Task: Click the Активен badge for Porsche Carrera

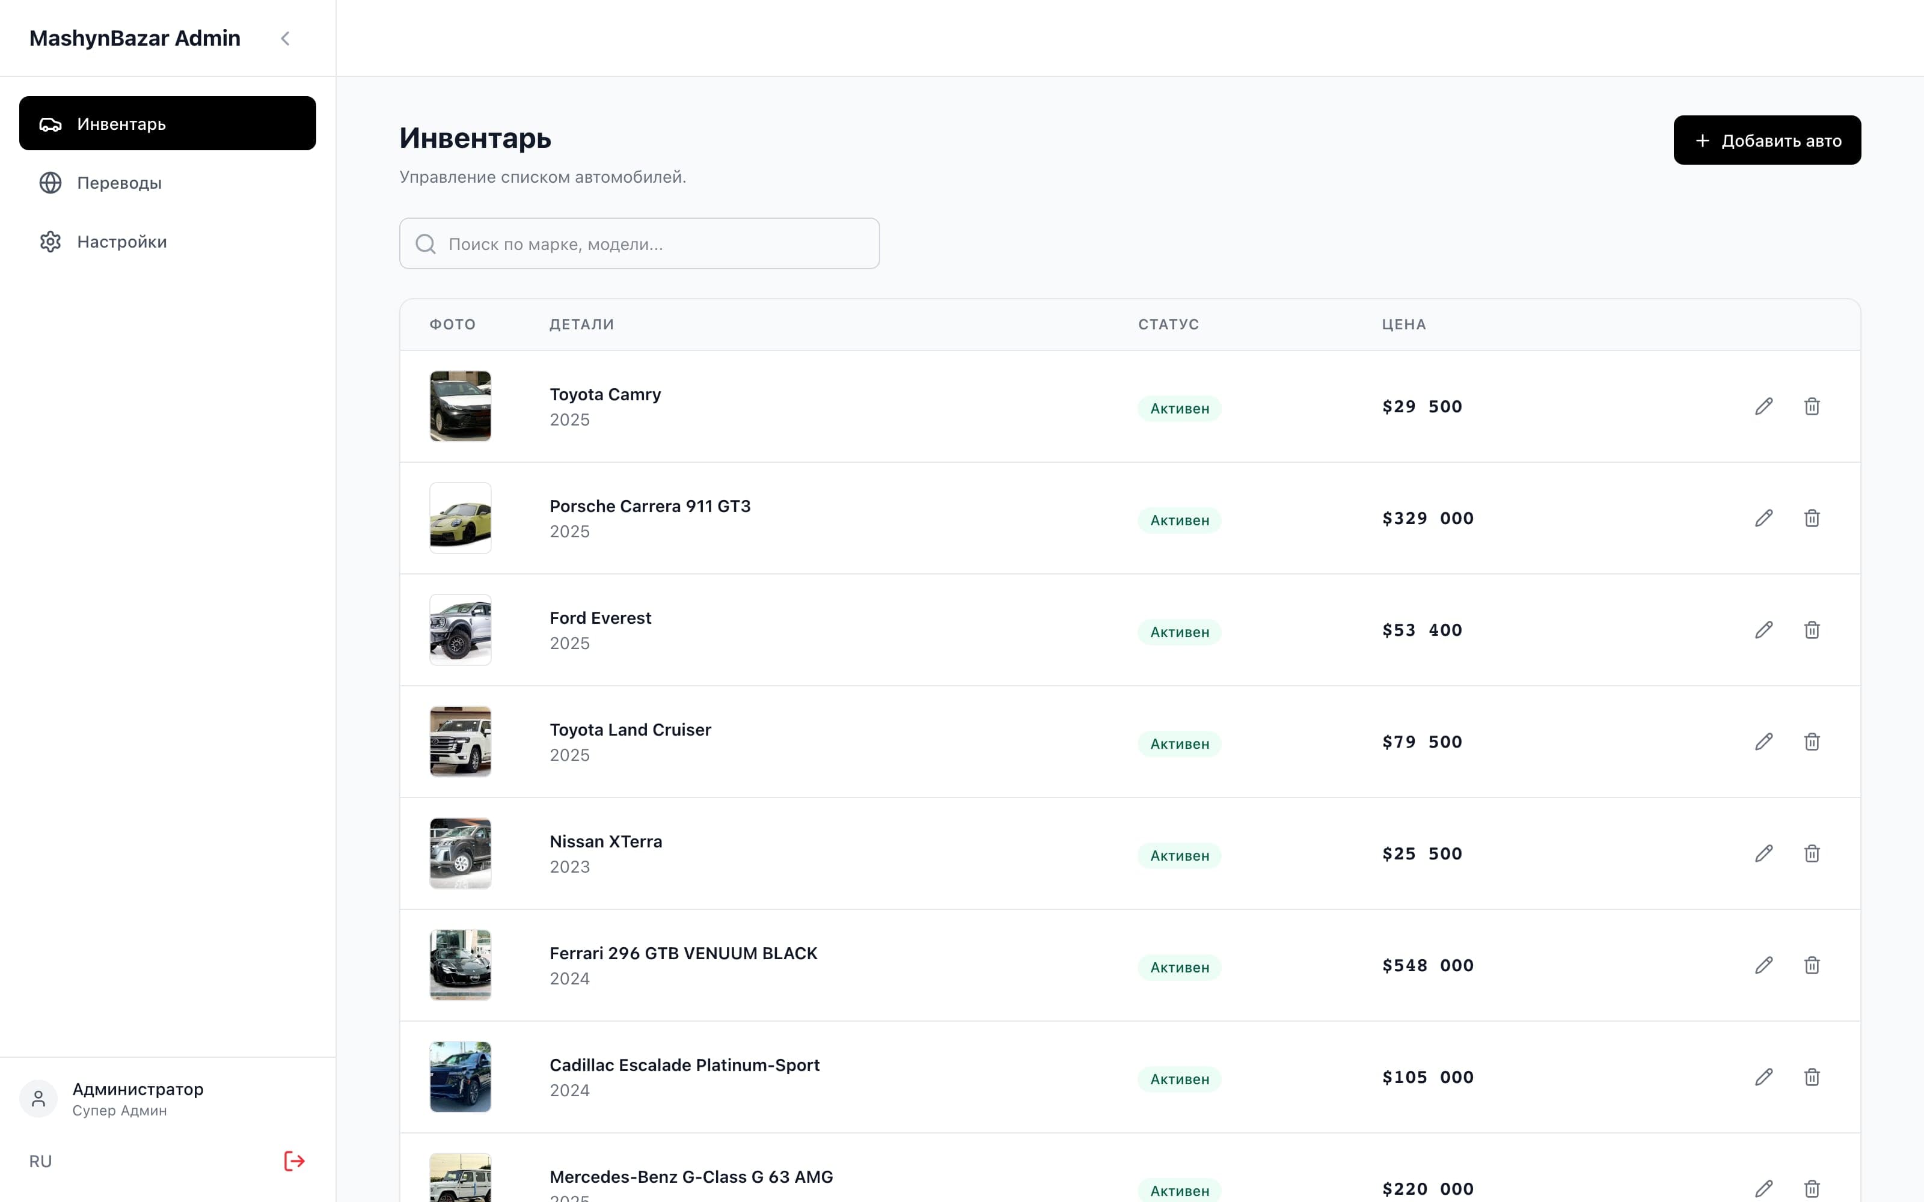Action: coord(1179,520)
